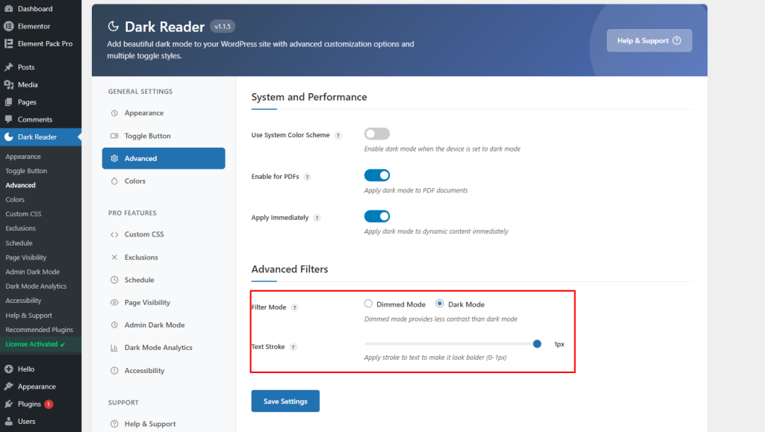765x432 pixels.
Task: Open Colors in the sidebar submenu
Action: pos(15,200)
